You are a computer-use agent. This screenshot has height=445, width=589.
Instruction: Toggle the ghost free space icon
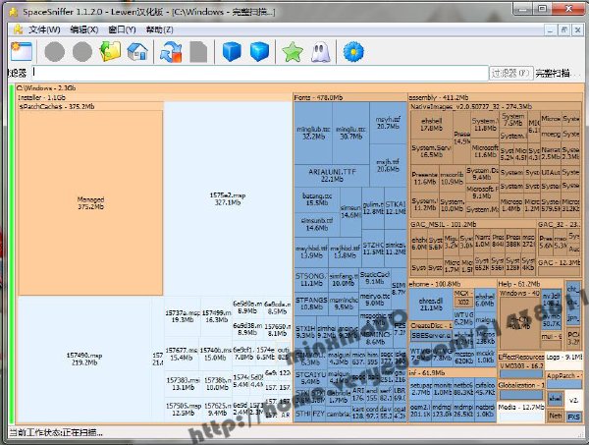320,52
